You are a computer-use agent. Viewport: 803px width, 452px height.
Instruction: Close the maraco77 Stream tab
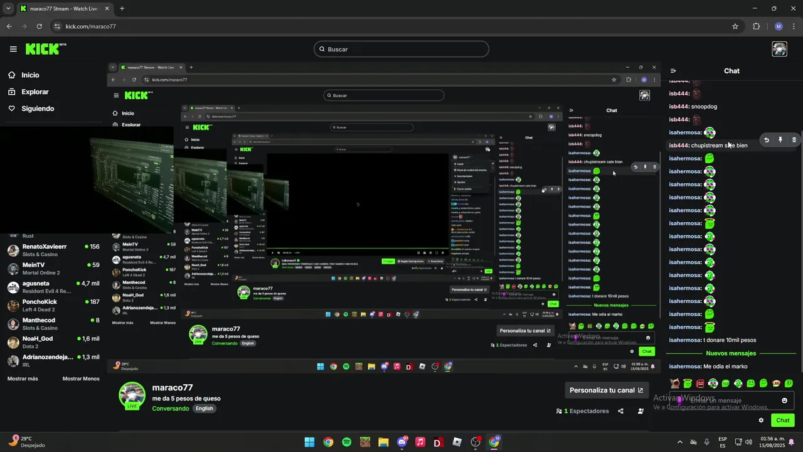tap(108, 9)
